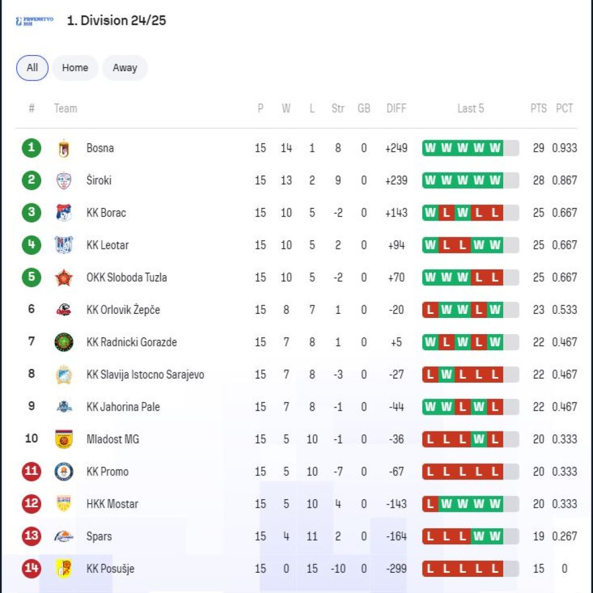Open the KK Orlovik Žepče team page
This screenshot has height=593, width=593.
tap(123, 310)
